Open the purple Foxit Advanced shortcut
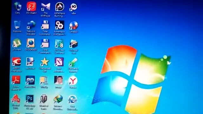Image resolution: width=203 pixels, height=114 pixels. click(59, 62)
